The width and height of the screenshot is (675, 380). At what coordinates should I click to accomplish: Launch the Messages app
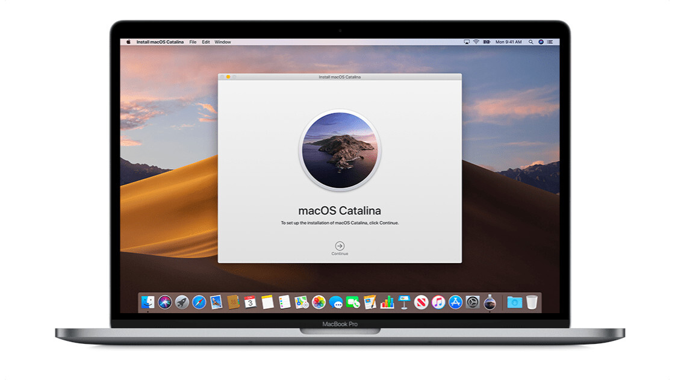[x=335, y=300]
